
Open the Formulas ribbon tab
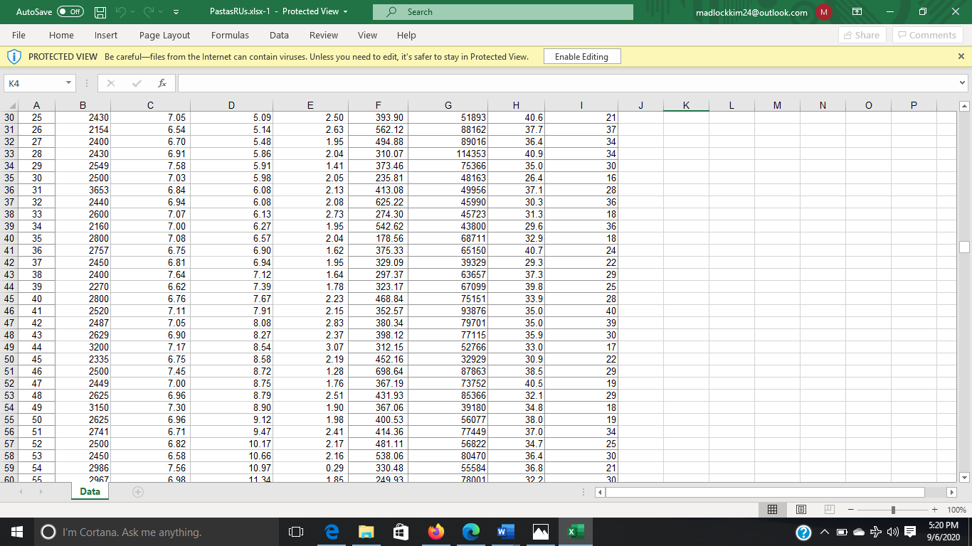(230, 35)
